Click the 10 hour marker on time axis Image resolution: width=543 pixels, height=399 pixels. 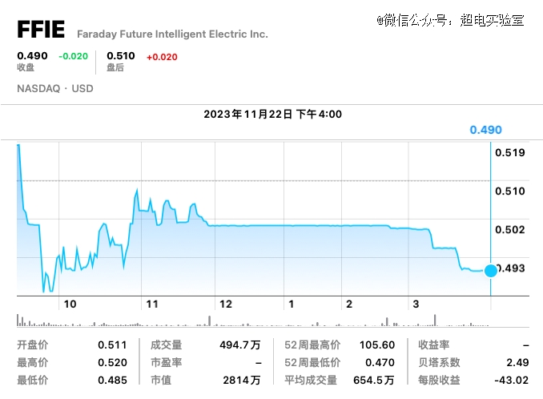click(x=70, y=304)
